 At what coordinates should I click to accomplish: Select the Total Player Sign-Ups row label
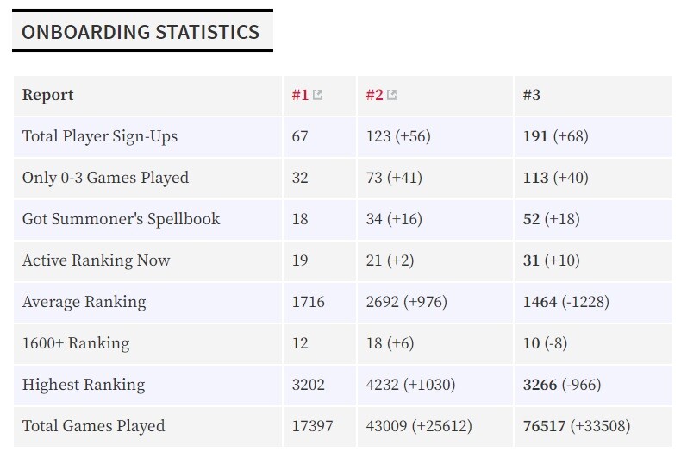click(x=100, y=136)
